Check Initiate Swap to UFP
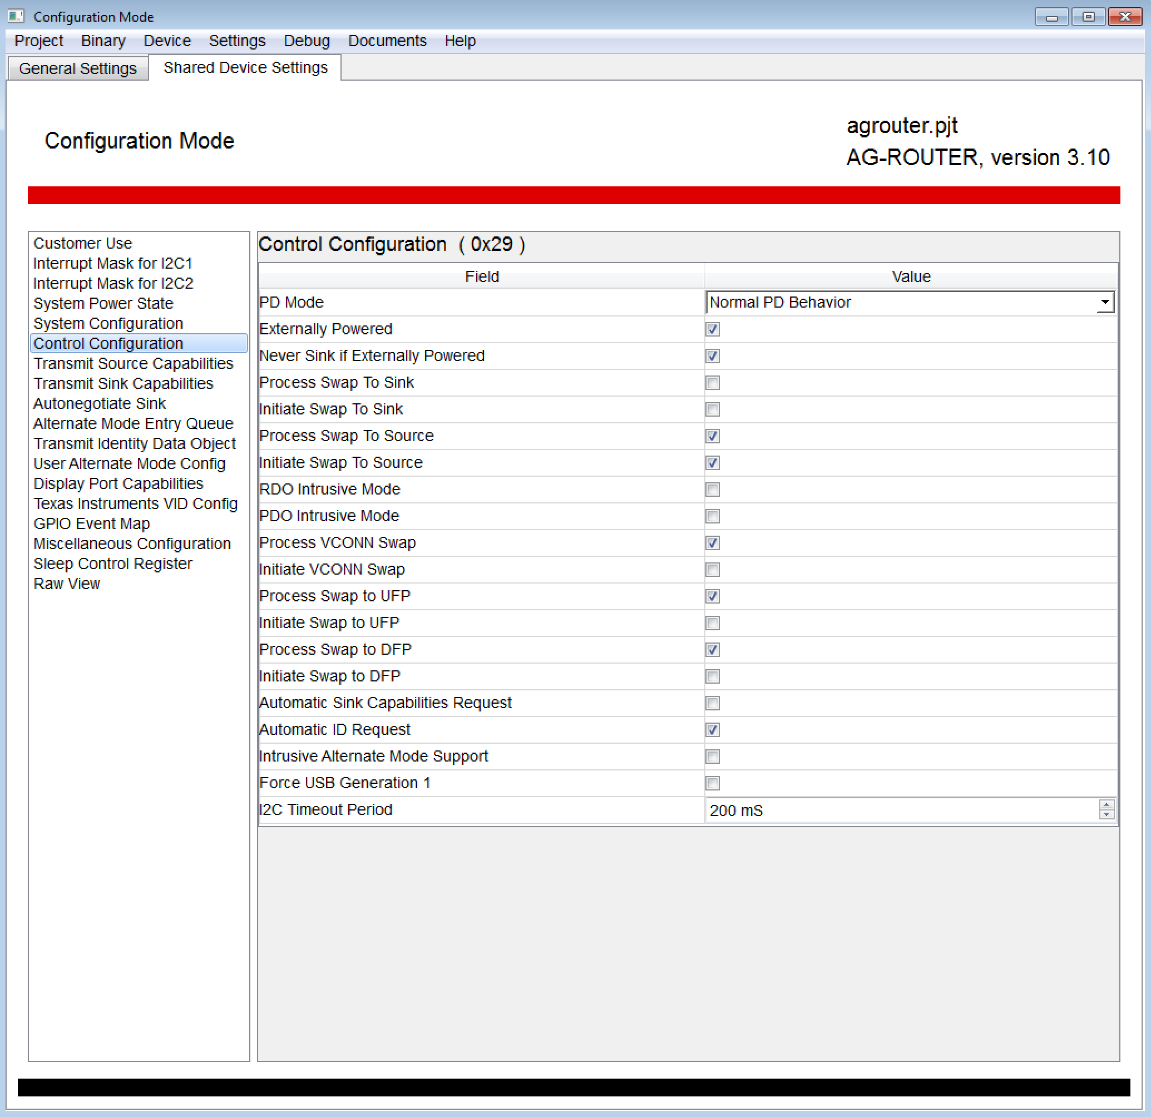 click(713, 623)
